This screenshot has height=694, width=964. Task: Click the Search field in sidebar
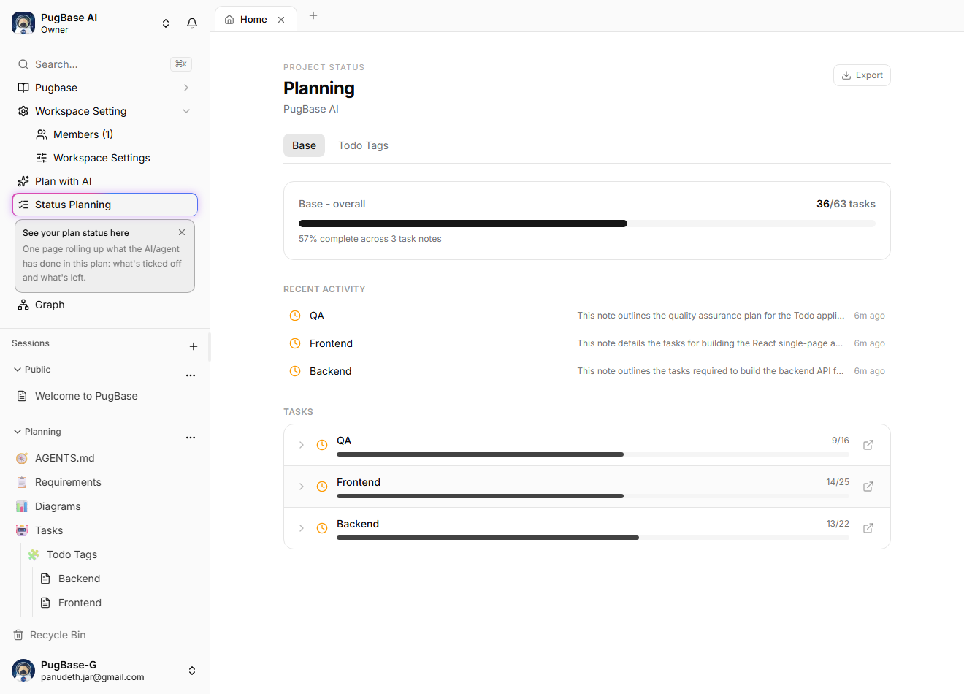[104, 64]
